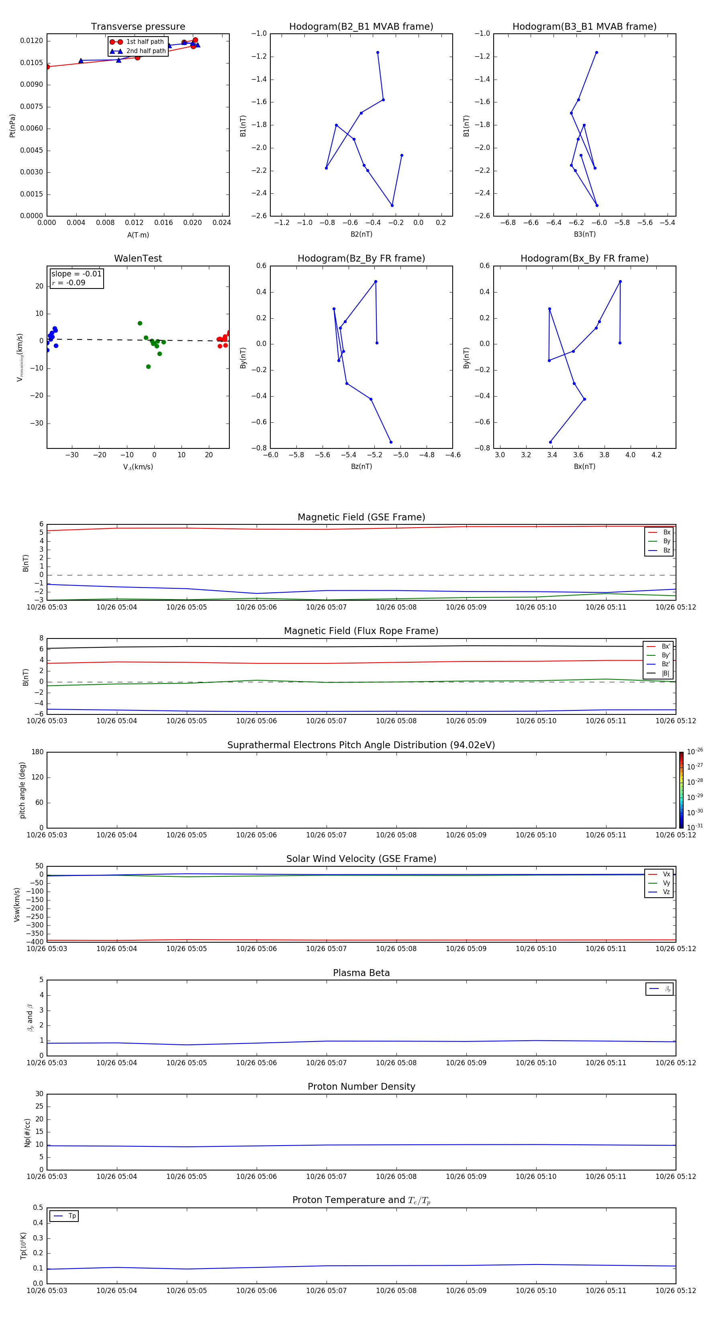Click the Tp legend in proton temperature panel

point(64,1216)
